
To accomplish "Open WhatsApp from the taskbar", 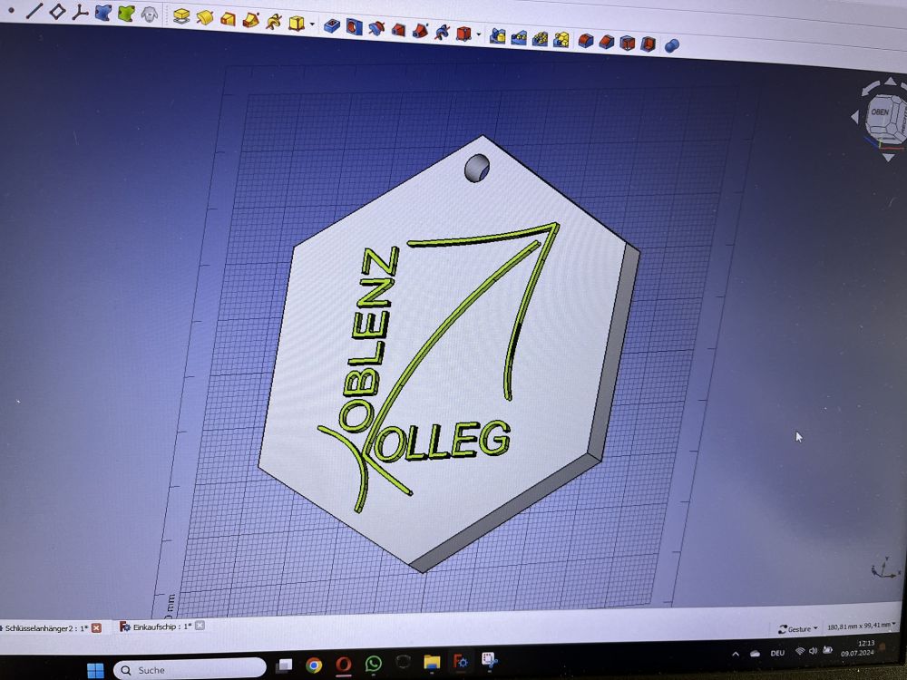I will 374,664.
